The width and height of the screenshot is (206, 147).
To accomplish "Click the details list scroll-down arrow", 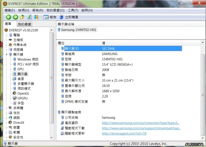I will pos(203,138).
